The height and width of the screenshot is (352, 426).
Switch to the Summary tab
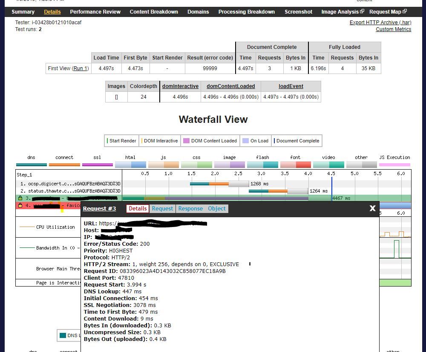[23, 11]
